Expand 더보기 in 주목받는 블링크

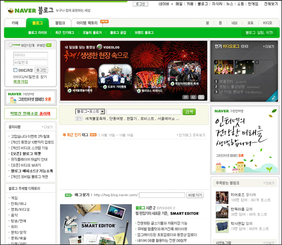269,183
